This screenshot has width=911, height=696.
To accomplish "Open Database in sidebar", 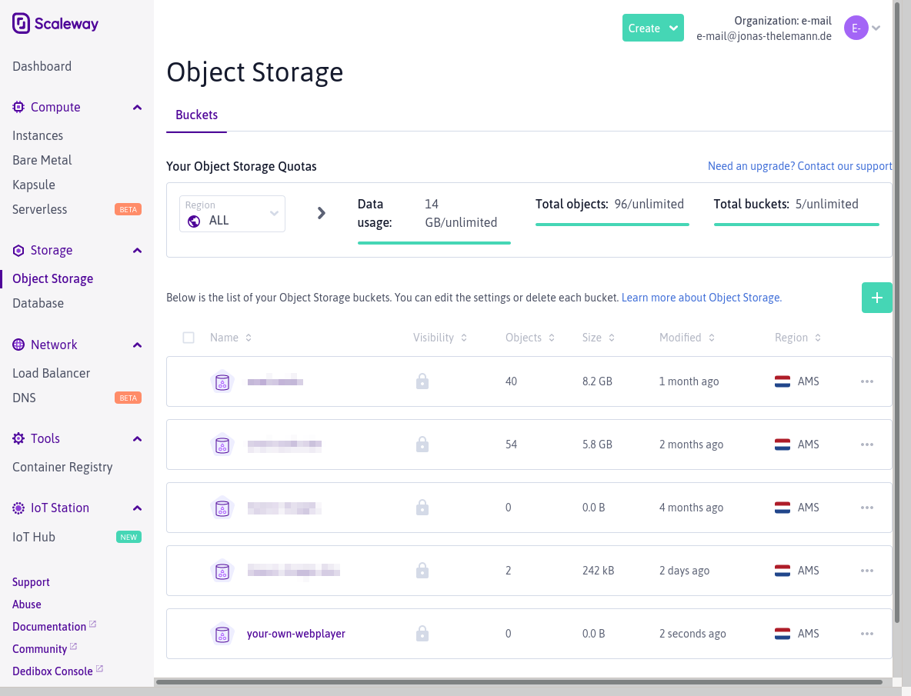I will [x=38, y=303].
